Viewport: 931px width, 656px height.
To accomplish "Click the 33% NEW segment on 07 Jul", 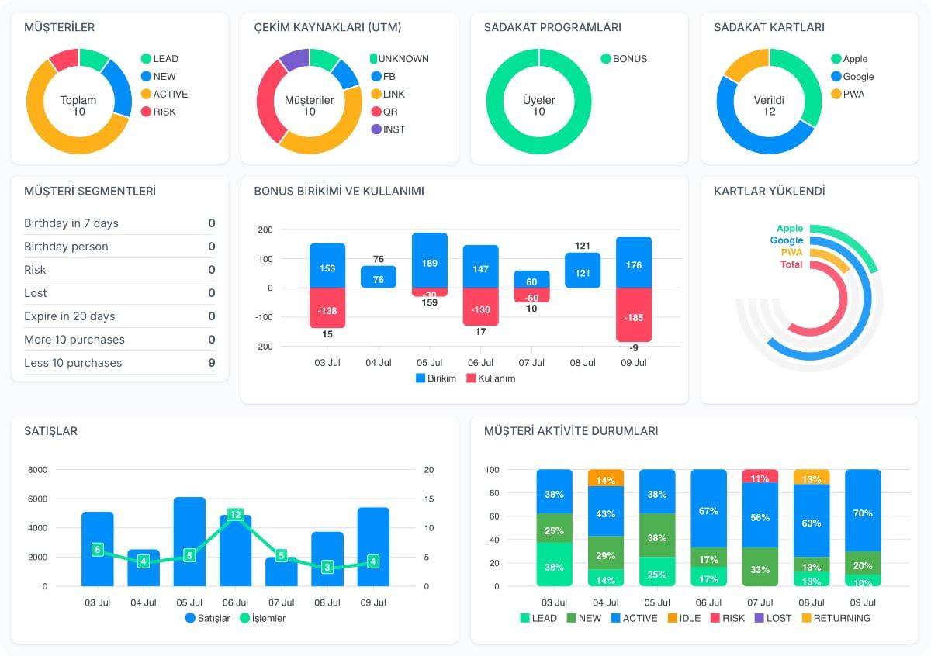I will pyautogui.click(x=760, y=567).
